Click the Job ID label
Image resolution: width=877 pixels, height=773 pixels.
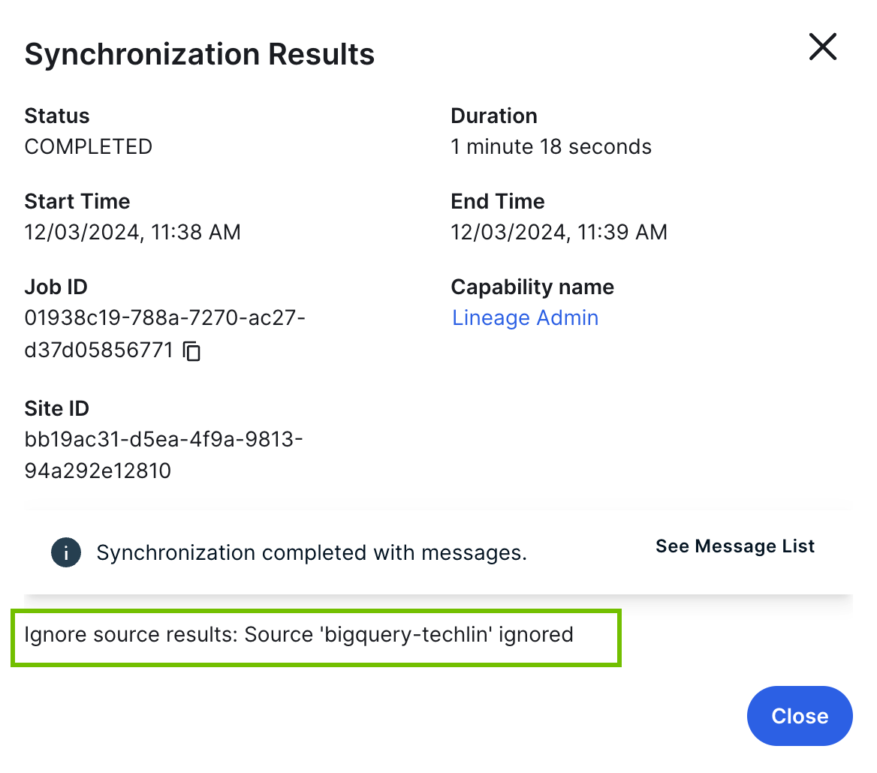(56, 287)
